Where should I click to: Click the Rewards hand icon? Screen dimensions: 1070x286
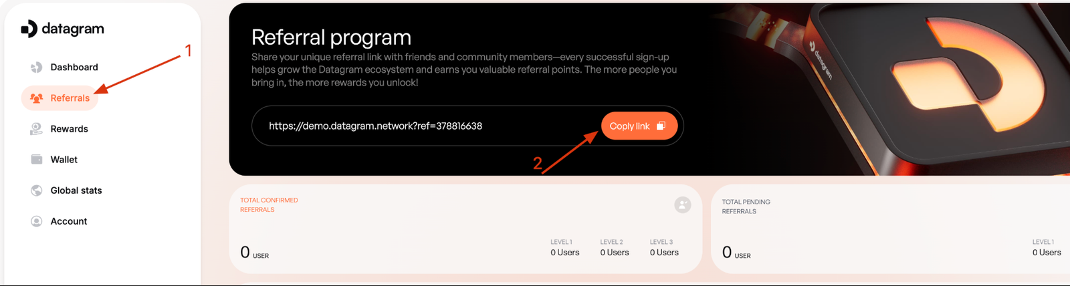point(36,129)
